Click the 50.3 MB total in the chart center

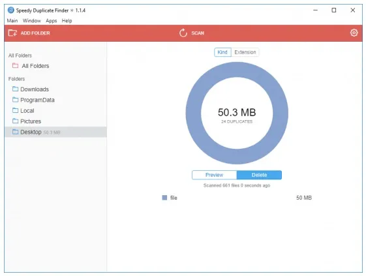(237, 112)
